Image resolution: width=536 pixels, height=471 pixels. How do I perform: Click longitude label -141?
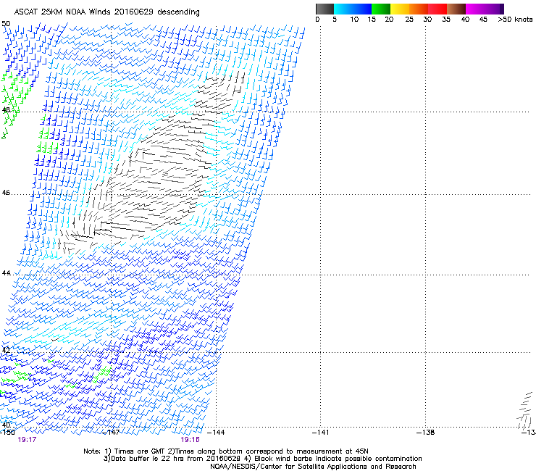tap(321, 433)
